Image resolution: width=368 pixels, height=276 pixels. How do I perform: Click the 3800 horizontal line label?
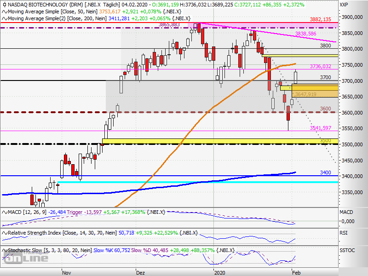(x=326, y=46)
